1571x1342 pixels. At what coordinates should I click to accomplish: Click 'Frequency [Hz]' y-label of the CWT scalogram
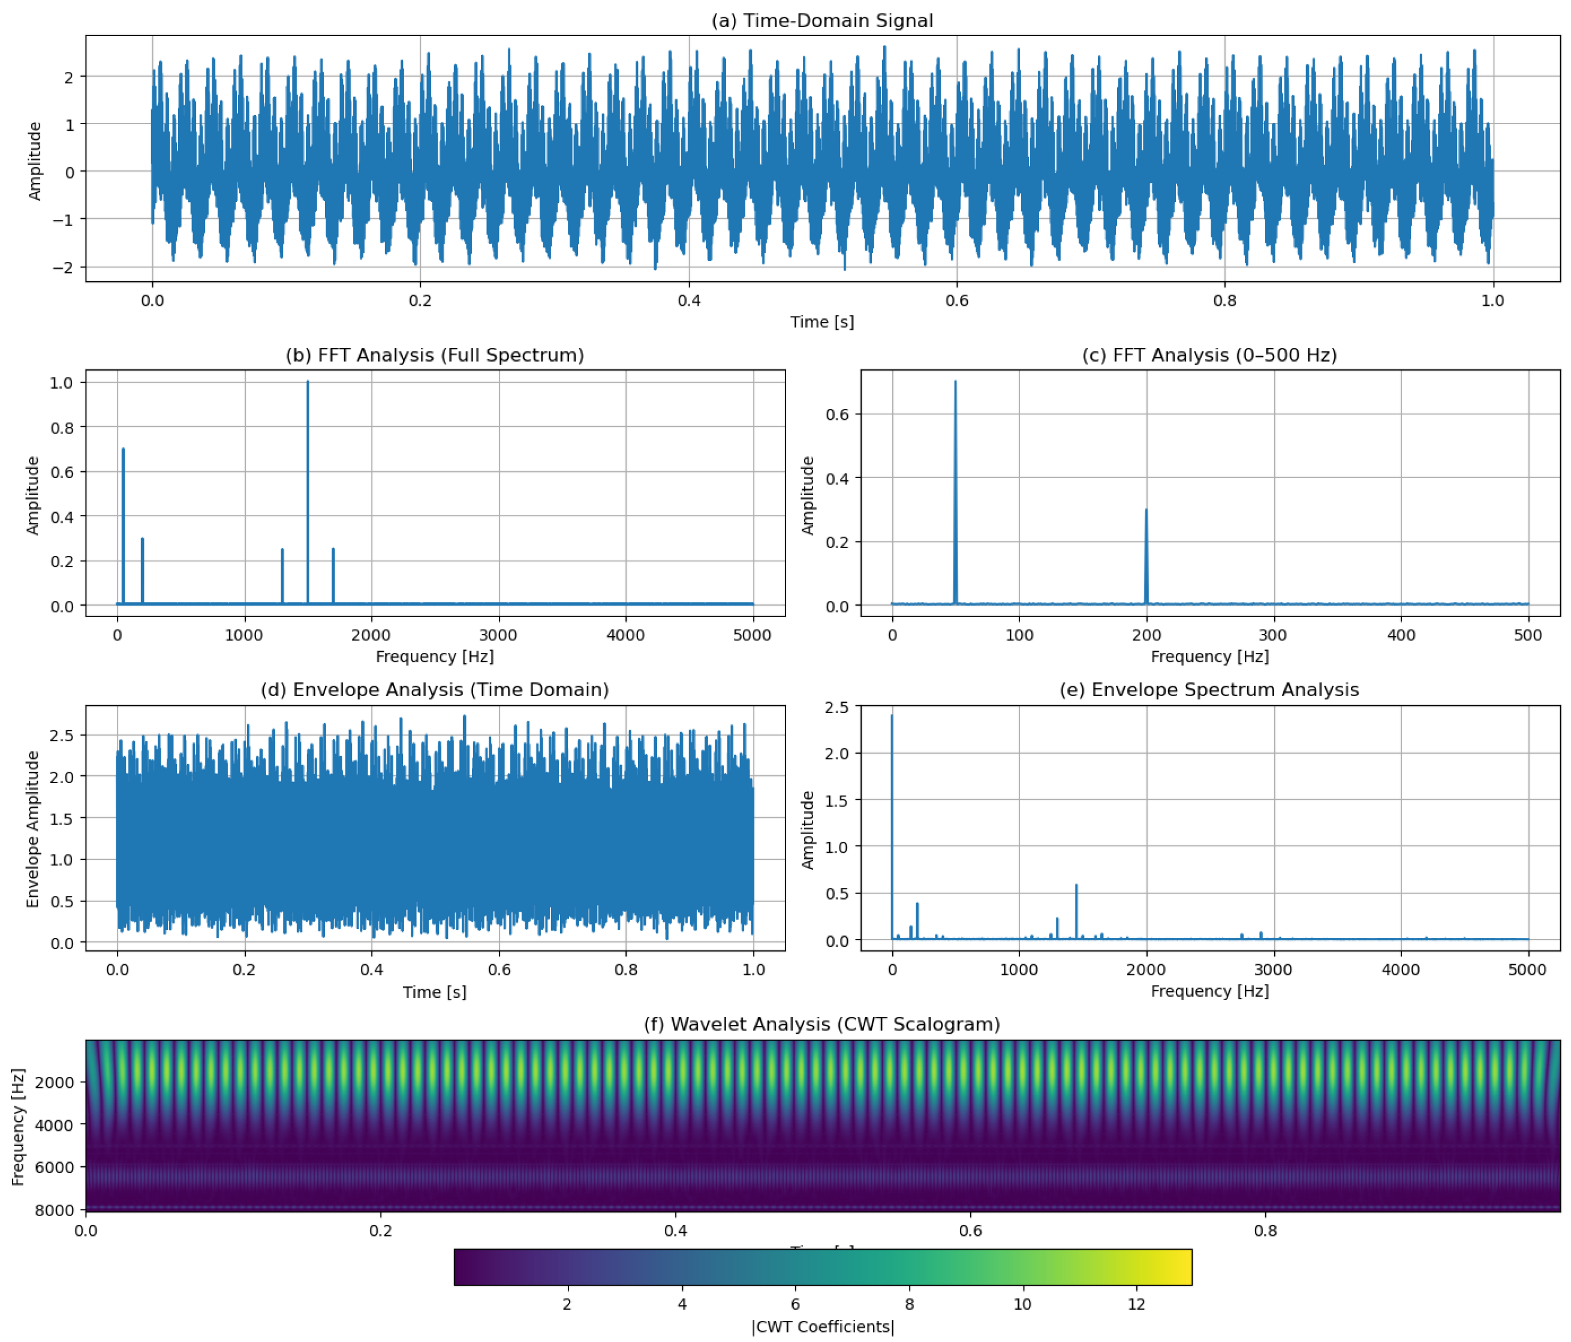pyautogui.click(x=18, y=1127)
